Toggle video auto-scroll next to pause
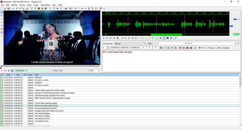This screenshot has height=130, width=242. coord(12,71)
